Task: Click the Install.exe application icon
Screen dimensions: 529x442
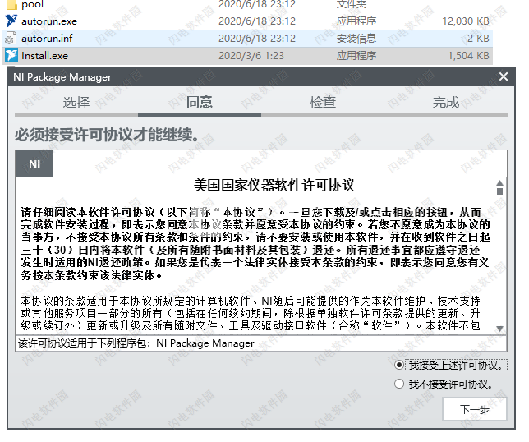Action: tap(11, 55)
